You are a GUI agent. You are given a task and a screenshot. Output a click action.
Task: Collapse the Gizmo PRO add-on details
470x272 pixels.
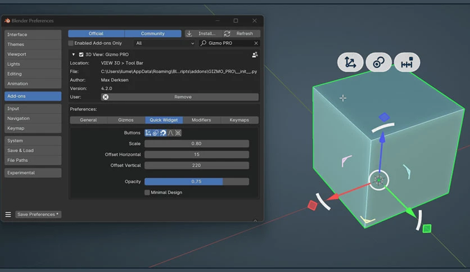click(x=73, y=55)
